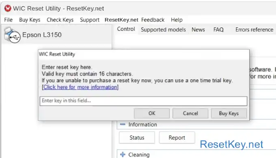
Task: Open the Help menu
Action: pyautogui.click(x=177, y=20)
